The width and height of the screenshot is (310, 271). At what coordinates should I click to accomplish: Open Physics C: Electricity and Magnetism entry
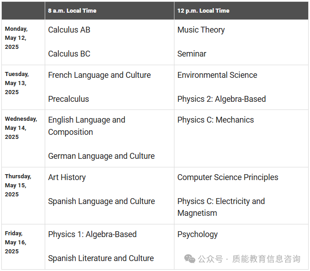pos(221,207)
